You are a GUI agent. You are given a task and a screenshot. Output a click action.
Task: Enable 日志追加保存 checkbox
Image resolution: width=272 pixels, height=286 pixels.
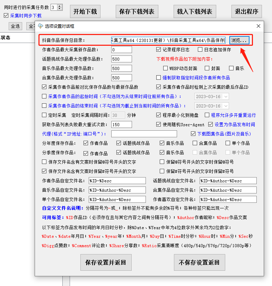(x=200, y=50)
